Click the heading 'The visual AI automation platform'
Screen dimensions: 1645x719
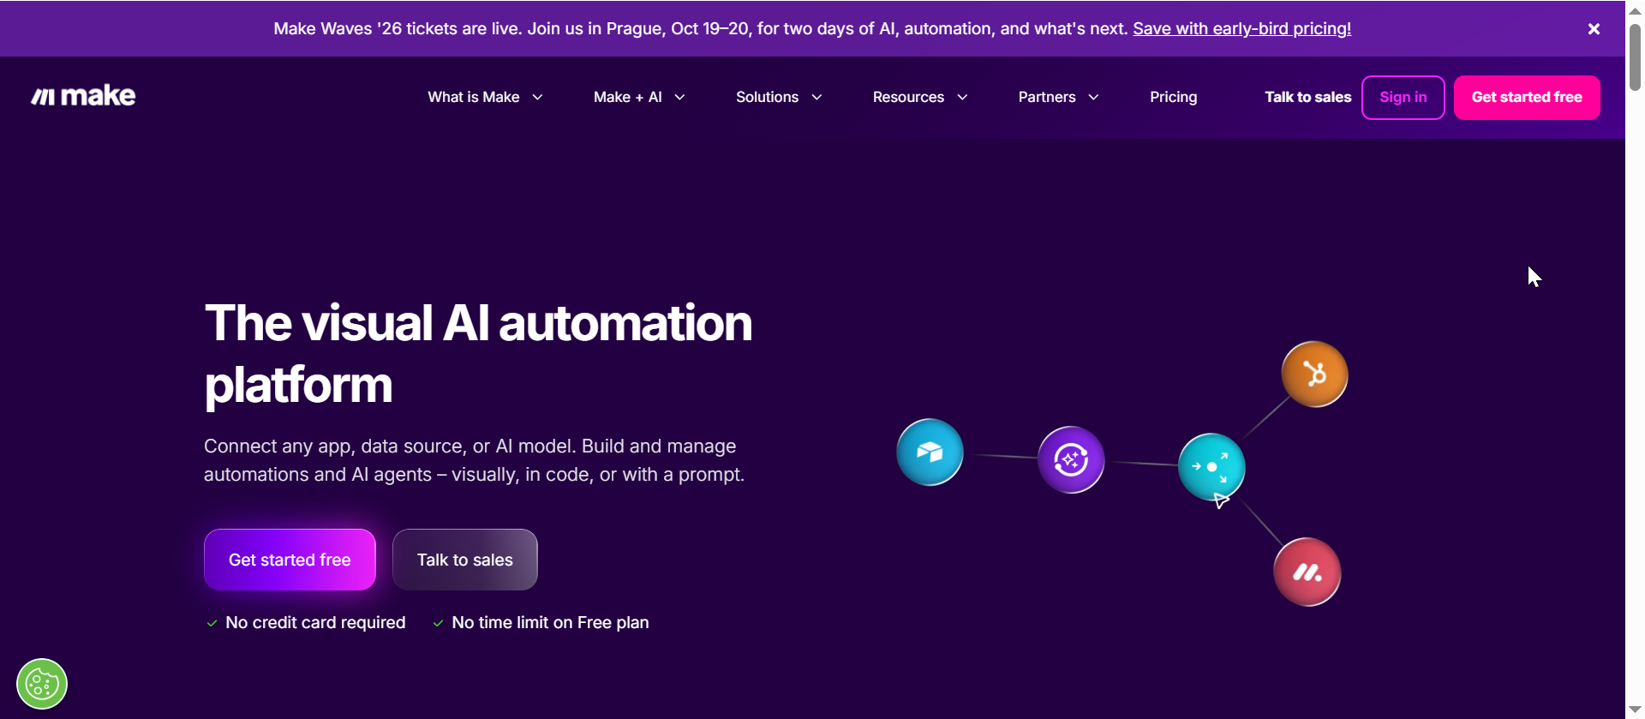coord(478,353)
